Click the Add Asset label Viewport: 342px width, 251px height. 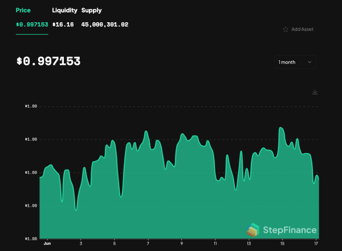click(302, 29)
